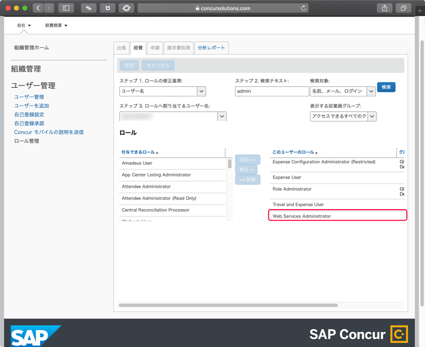Click the concursolutions.com address bar
The height and width of the screenshot is (347, 425).
(223, 8)
